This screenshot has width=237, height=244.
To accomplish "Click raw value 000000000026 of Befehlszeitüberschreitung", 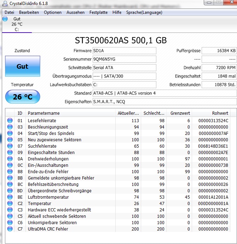I will pos(213,184).
